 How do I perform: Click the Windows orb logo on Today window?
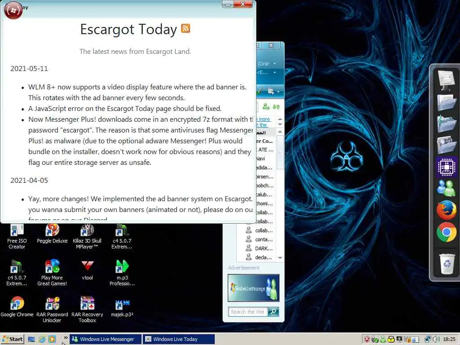(13, 11)
